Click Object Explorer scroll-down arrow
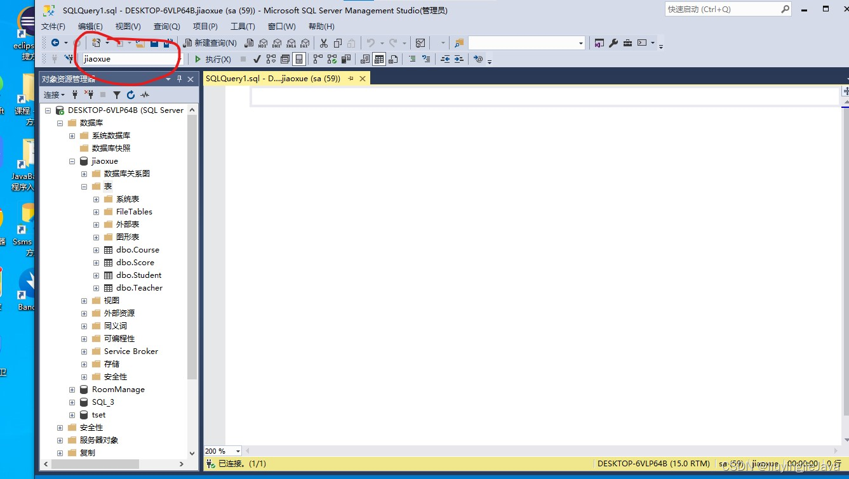 [x=192, y=453]
